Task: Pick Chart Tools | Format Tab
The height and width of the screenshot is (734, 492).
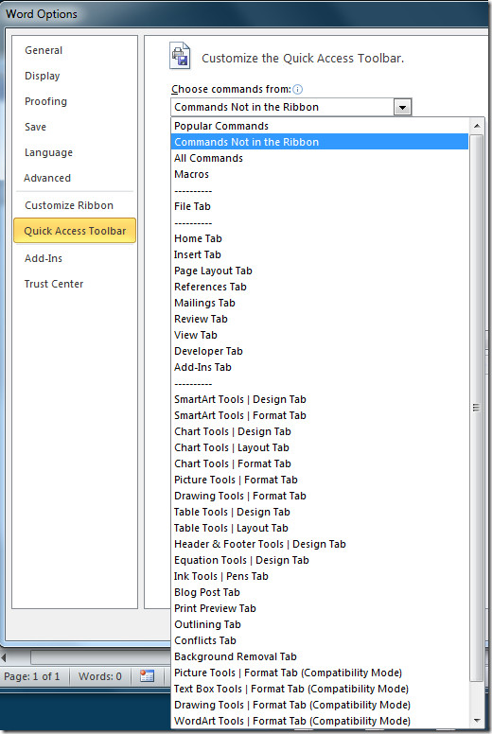Action: pyautogui.click(x=320, y=463)
